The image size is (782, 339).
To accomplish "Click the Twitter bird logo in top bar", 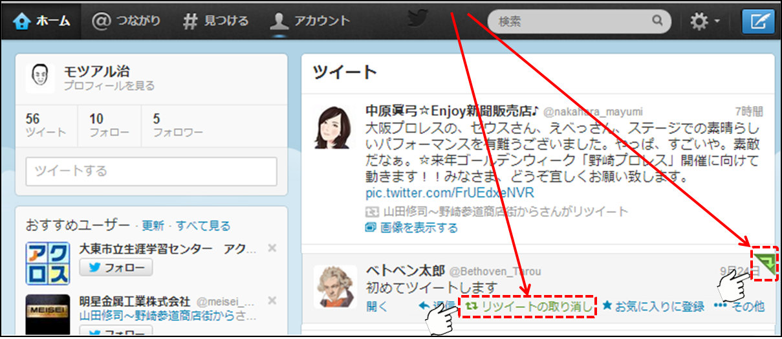I will pos(418,20).
